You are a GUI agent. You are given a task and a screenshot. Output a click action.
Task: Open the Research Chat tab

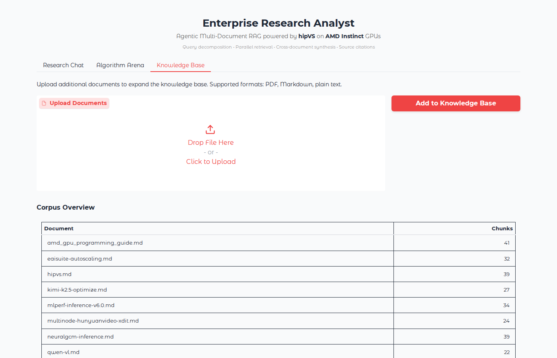[x=63, y=65]
